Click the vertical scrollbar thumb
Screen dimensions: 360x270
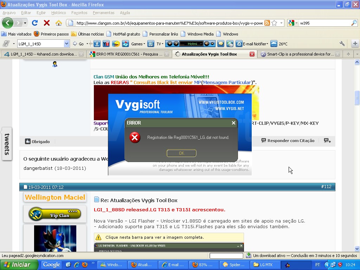357,98
